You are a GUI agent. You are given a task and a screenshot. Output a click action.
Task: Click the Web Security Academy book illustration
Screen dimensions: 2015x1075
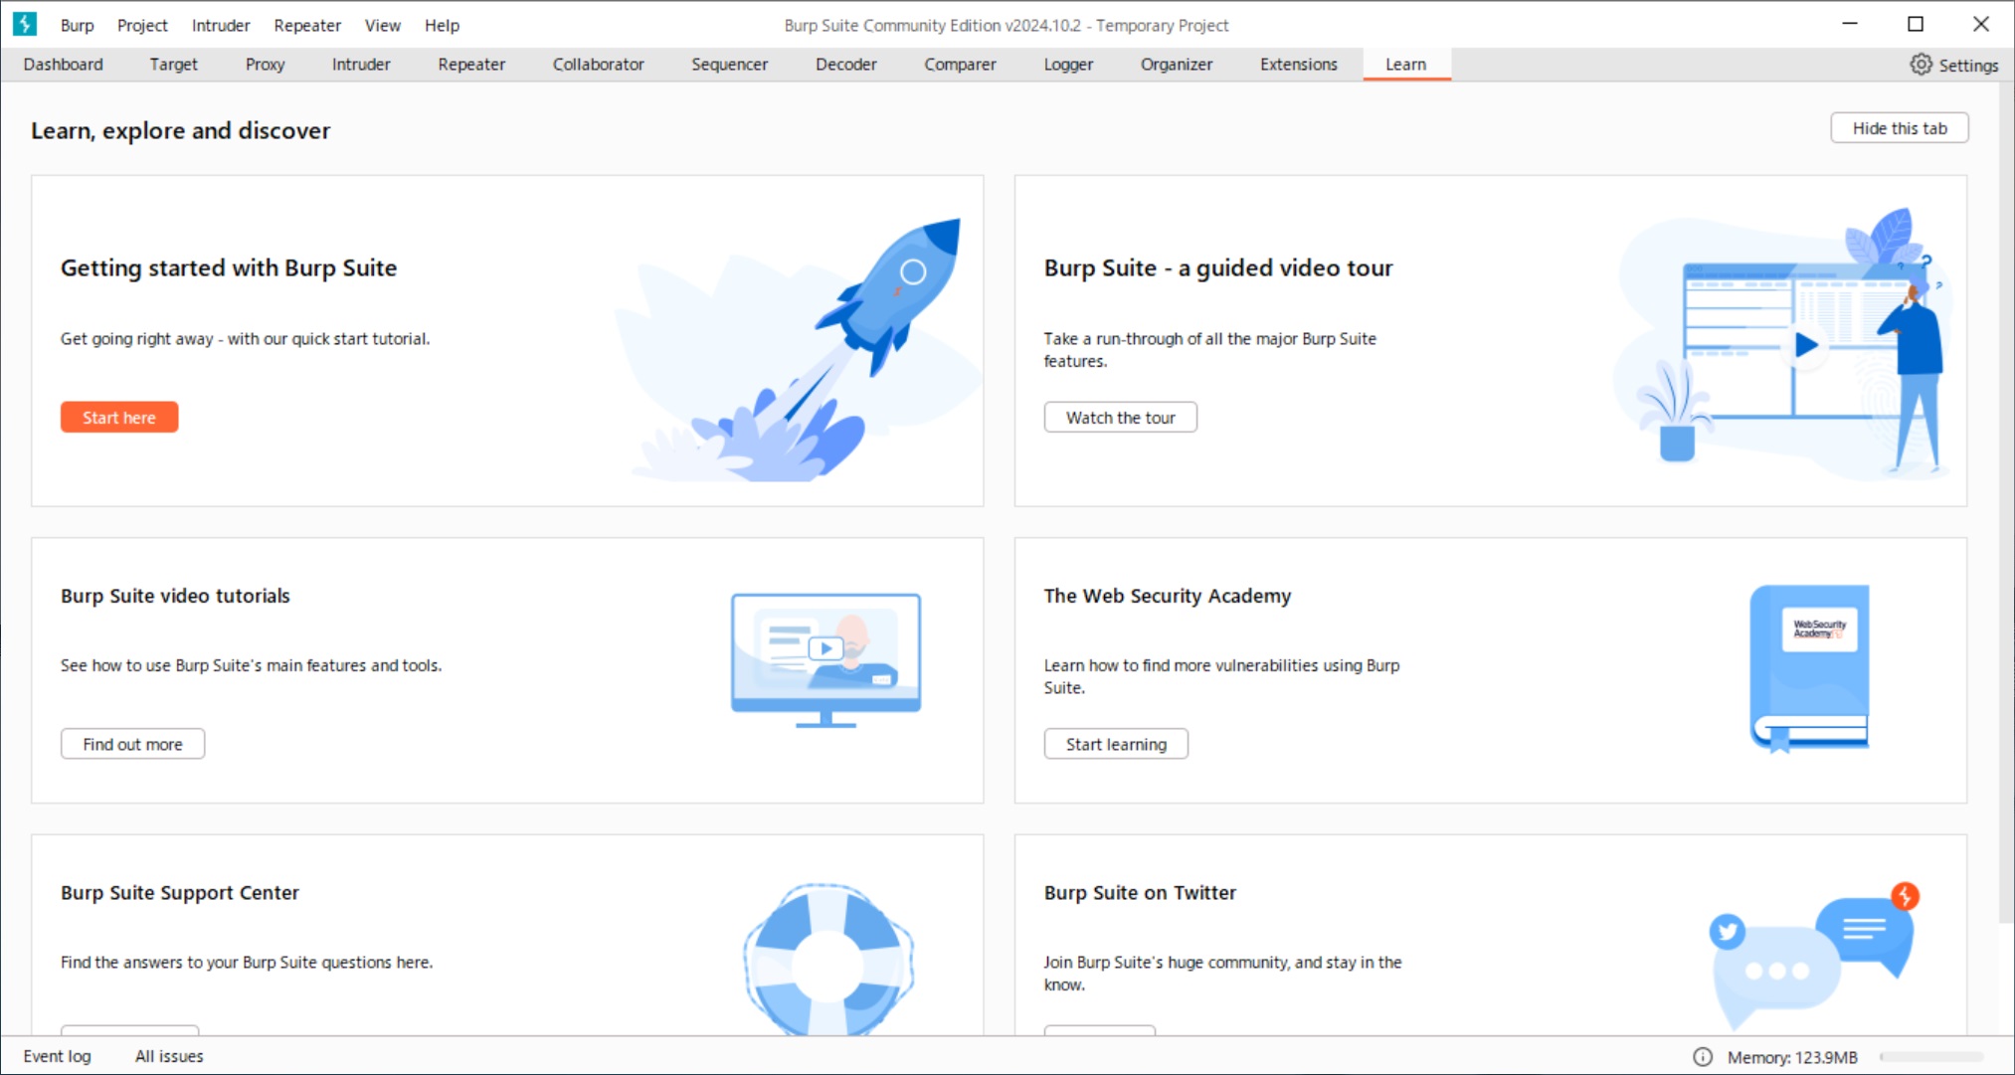point(1809,667)
